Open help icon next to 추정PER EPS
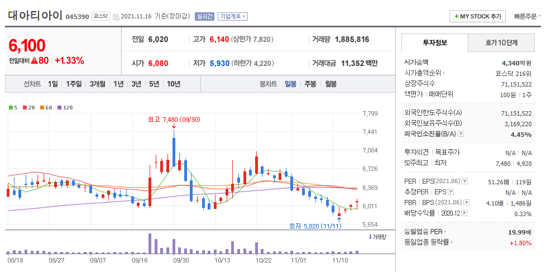Viewport: 546px width, 272px height. click(x=451, y=192)
